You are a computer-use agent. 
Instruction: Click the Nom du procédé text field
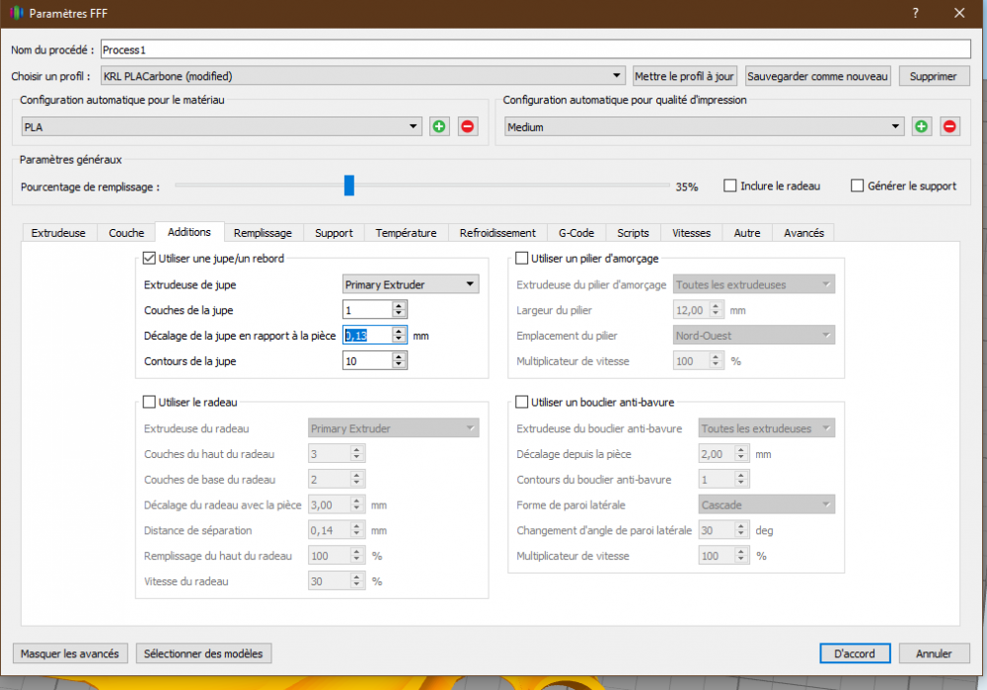(x=536, y=49)
